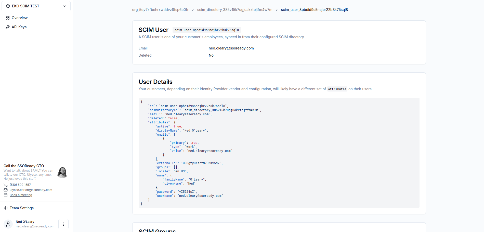Viewport: 484px width, 232px height.
Task: Click the attributes code tag in description
Action: pos(337,89)
